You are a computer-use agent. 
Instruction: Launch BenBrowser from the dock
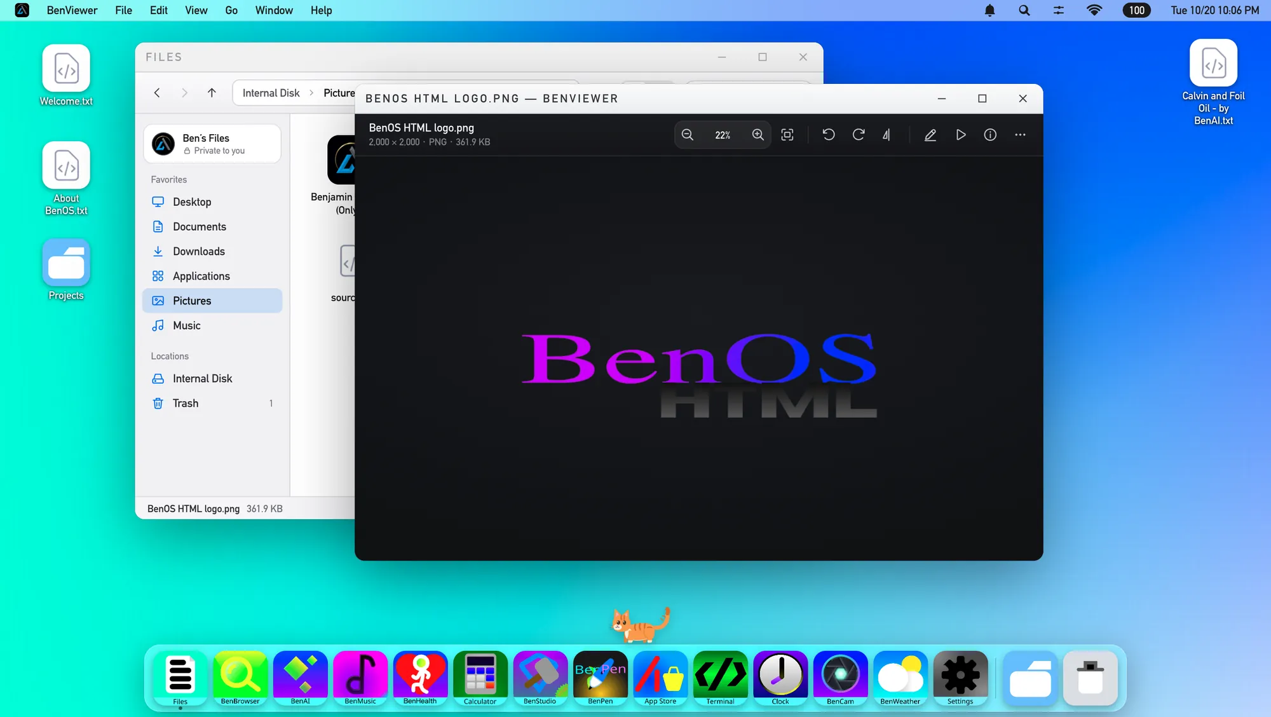tap(240, 678)
